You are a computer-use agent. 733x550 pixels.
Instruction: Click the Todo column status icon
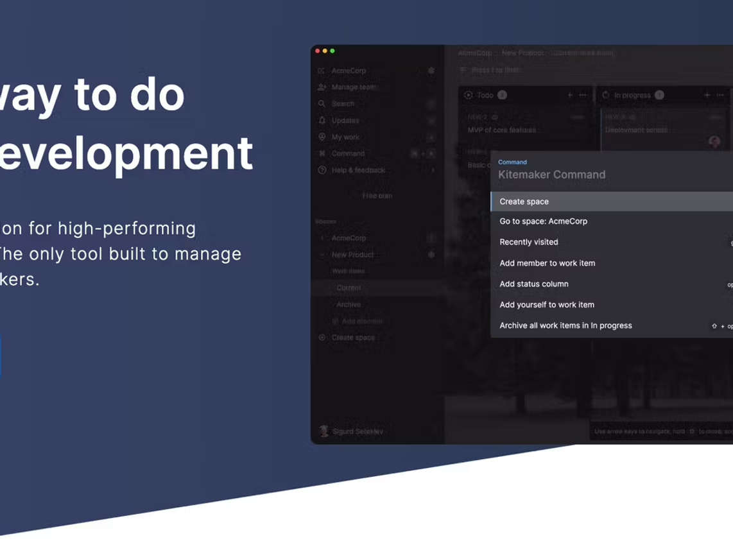tap(468, 95)
